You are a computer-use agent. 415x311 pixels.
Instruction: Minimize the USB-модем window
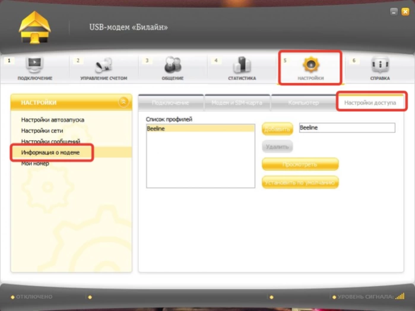click(x=394, y=12)
